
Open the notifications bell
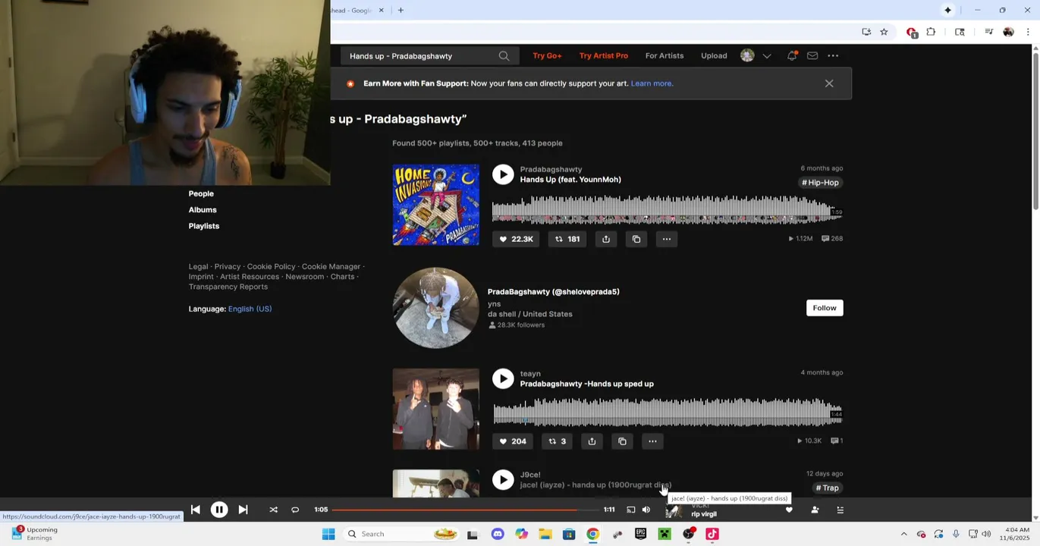pyautogui.click(x=792, y=55)
